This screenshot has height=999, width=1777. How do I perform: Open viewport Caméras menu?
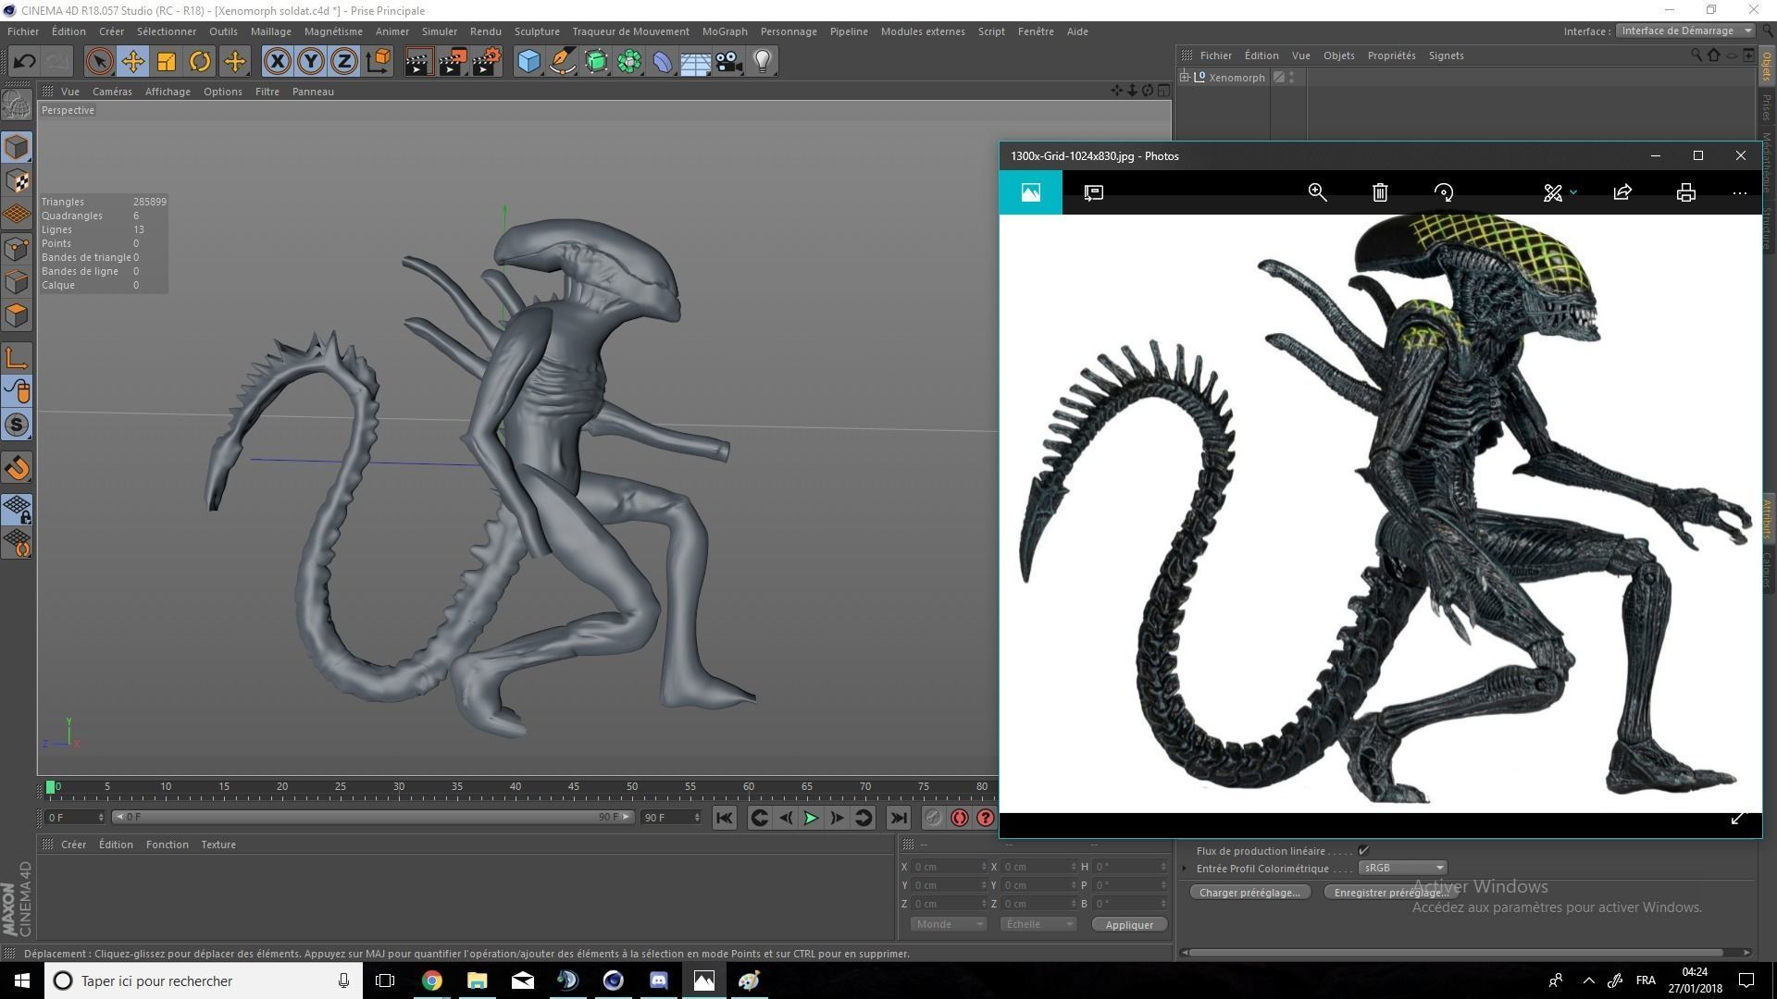(x=112, y=92)
